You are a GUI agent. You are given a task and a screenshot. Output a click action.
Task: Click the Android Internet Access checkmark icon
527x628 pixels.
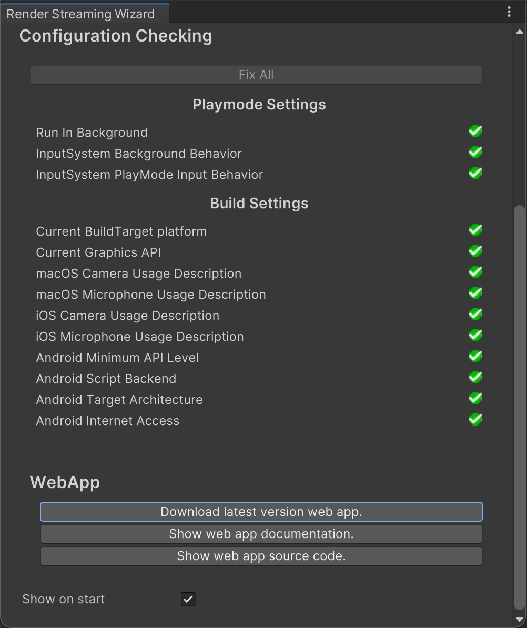(x=475, y=420)
